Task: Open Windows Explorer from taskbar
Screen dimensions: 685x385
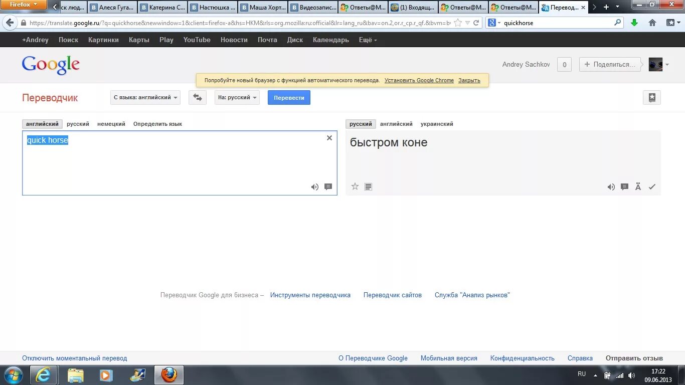Action: [x=75, y=375]
